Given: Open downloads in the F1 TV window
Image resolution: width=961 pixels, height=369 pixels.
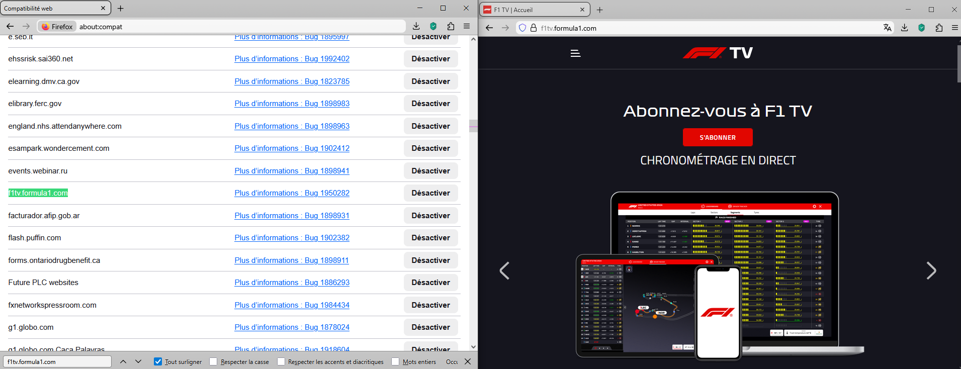Looking at the screenshot, I should tap(904, 28).
